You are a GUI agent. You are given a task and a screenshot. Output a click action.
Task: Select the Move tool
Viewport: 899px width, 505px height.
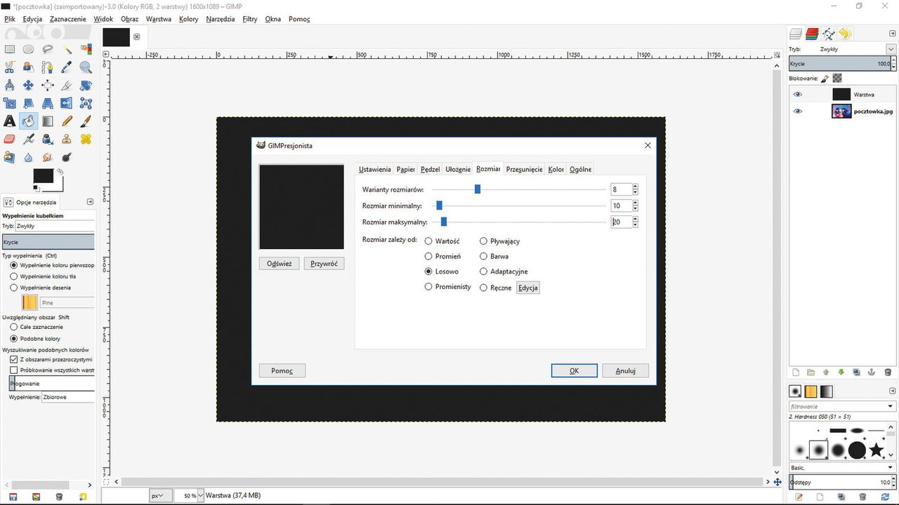29,86
